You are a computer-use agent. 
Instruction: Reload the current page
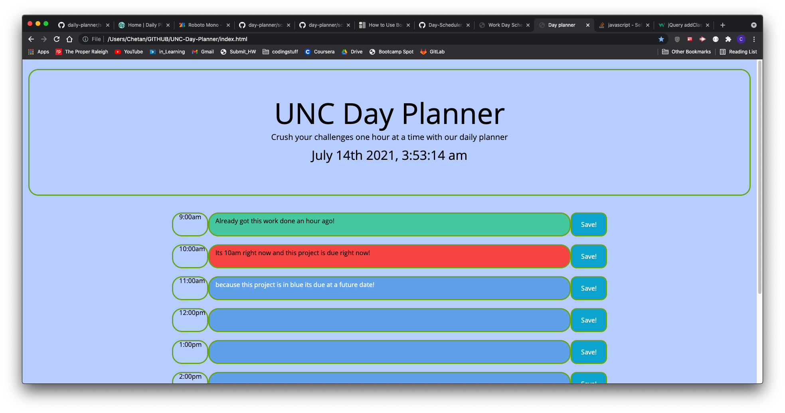(57, 39)
